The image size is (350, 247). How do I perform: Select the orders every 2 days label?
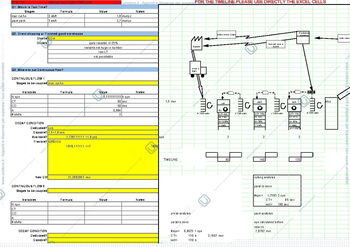point(226,35)
